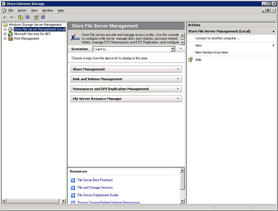This screenshot has height=211, width=278.
Task: Click the 'Xtore File Server Management' heading
Action: click(105, 26)
